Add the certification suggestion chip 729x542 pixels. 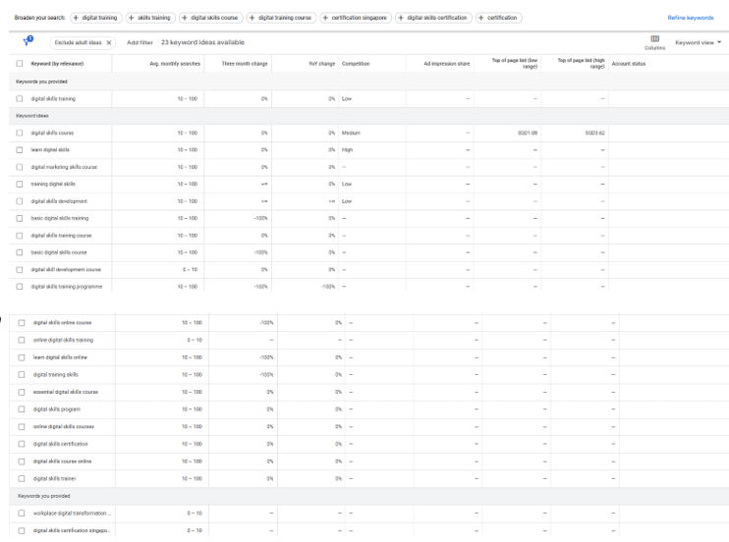click(x=499, y=18)
